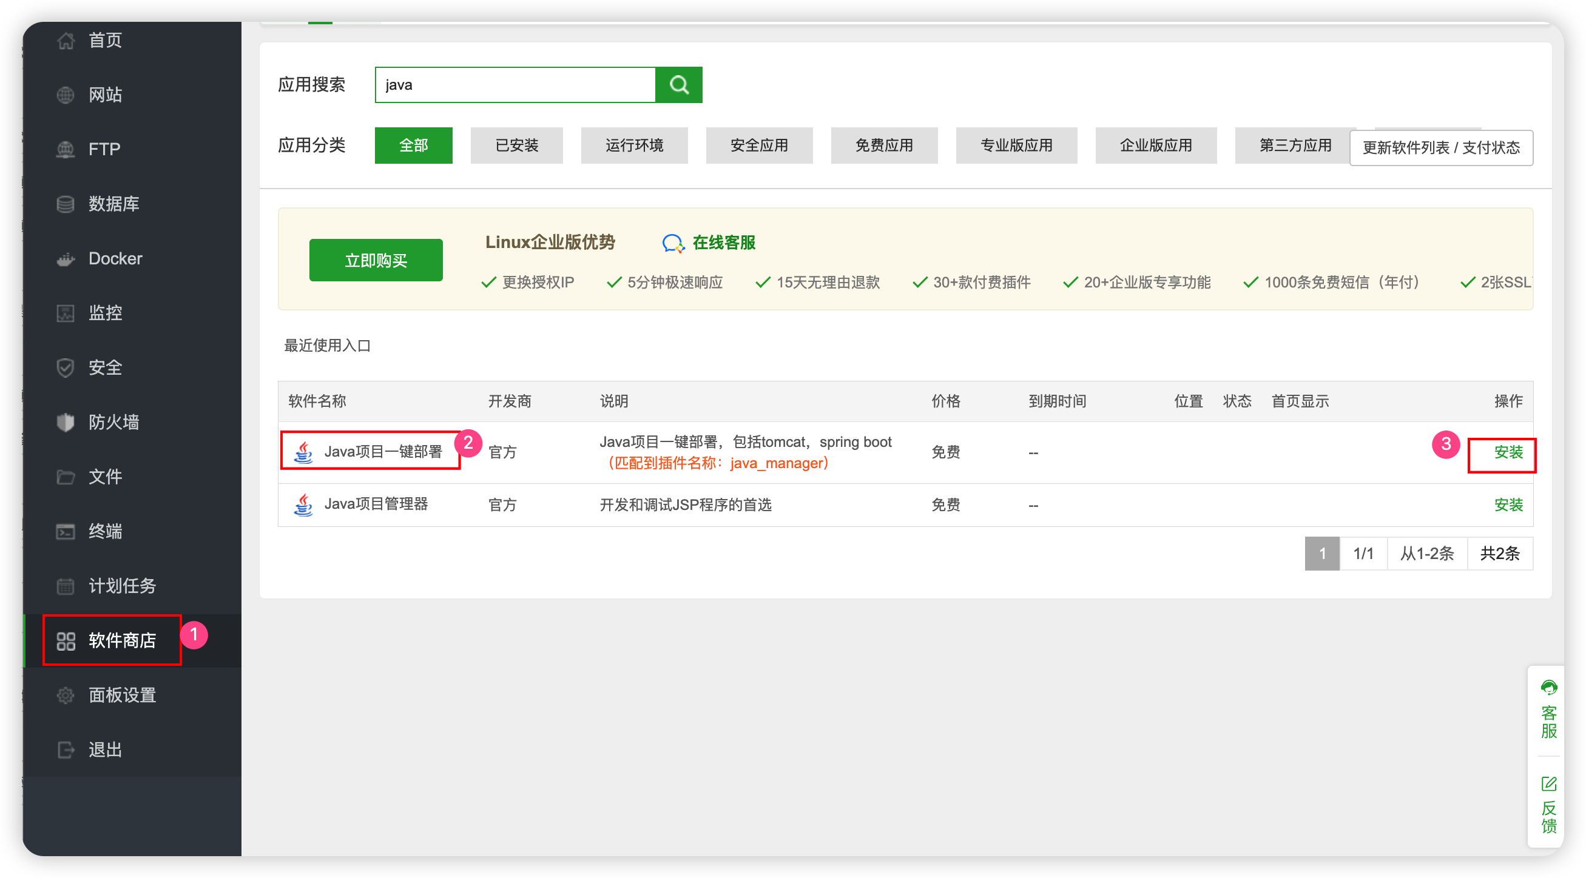1586x878 pixels.
Task: Click the FTP globe icon in sidebar
Action: [x=66, y=150]
